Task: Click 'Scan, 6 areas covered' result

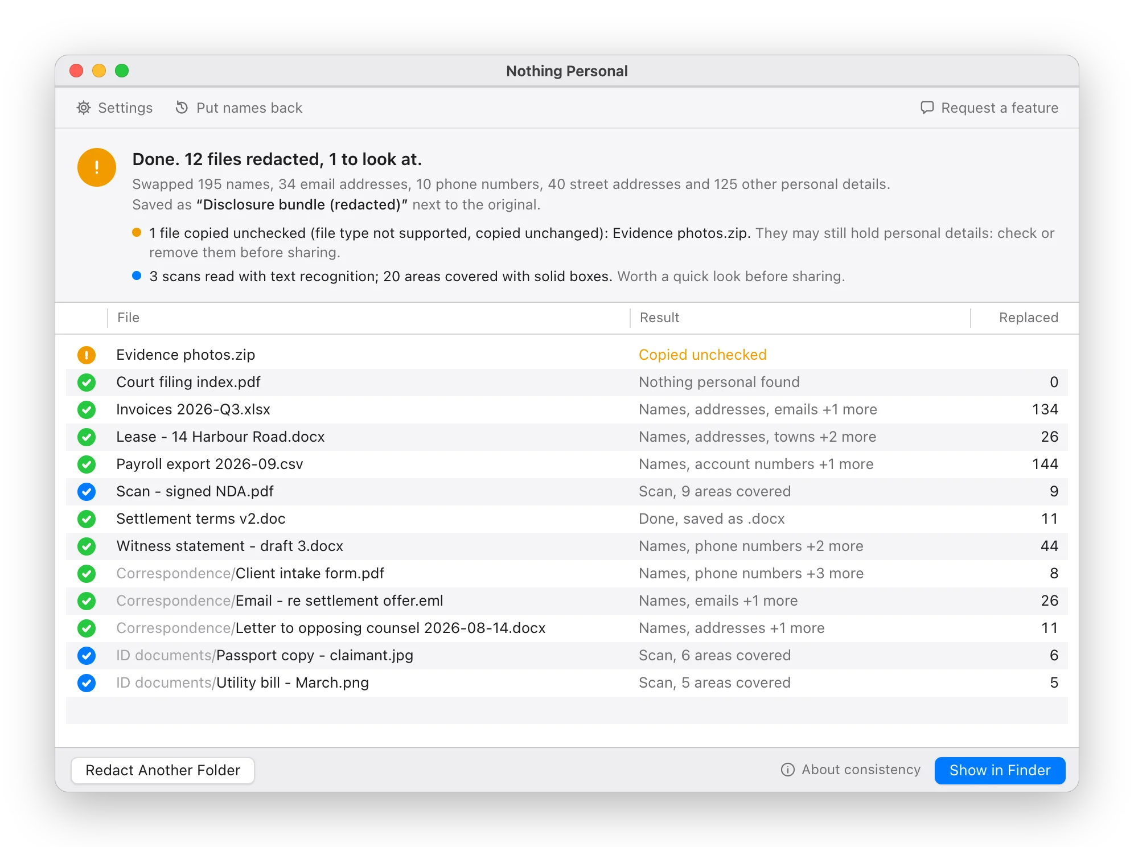Action: 714,655
